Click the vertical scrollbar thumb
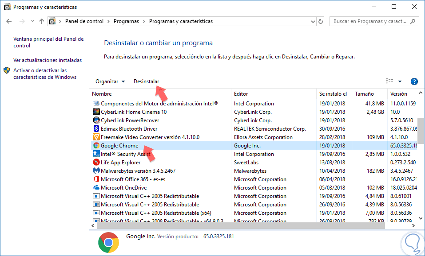Screen dimensions: 425x256 click(x=421, y=131)
